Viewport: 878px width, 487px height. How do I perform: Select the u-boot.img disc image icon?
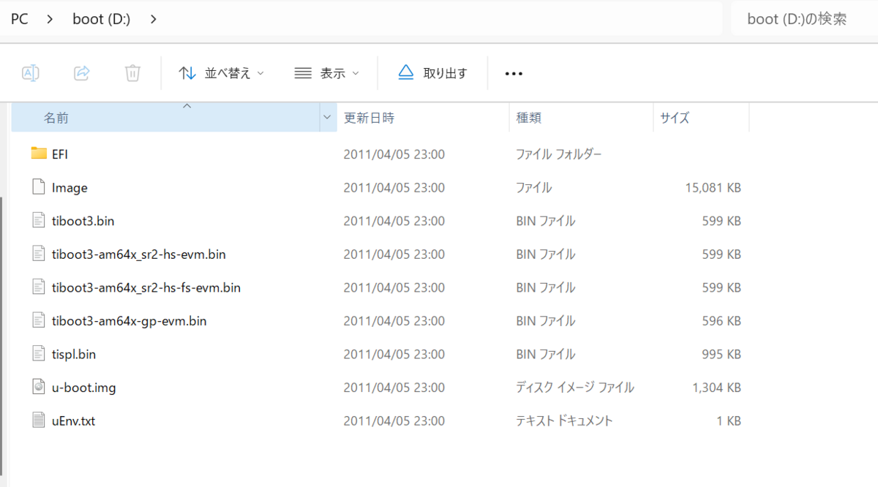pos(39,388)
